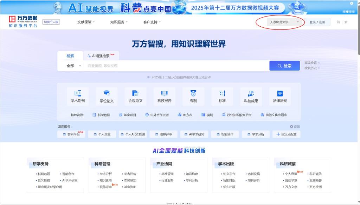Launch 学术分析 from 常用服务 bar
This screenshot has height=205, width=360.
[x=256, y=134]
